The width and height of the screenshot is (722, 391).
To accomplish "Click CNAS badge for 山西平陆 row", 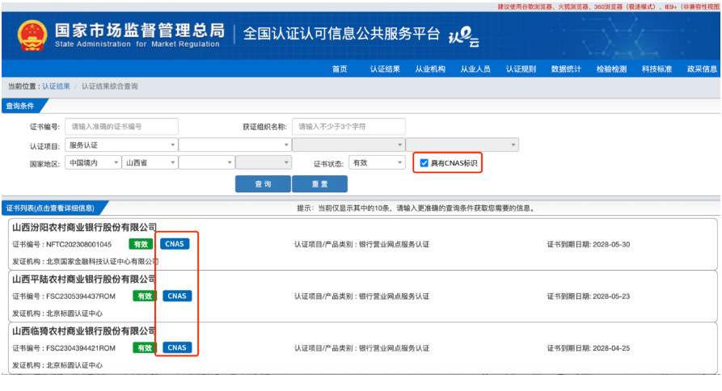I will [177, 296].
